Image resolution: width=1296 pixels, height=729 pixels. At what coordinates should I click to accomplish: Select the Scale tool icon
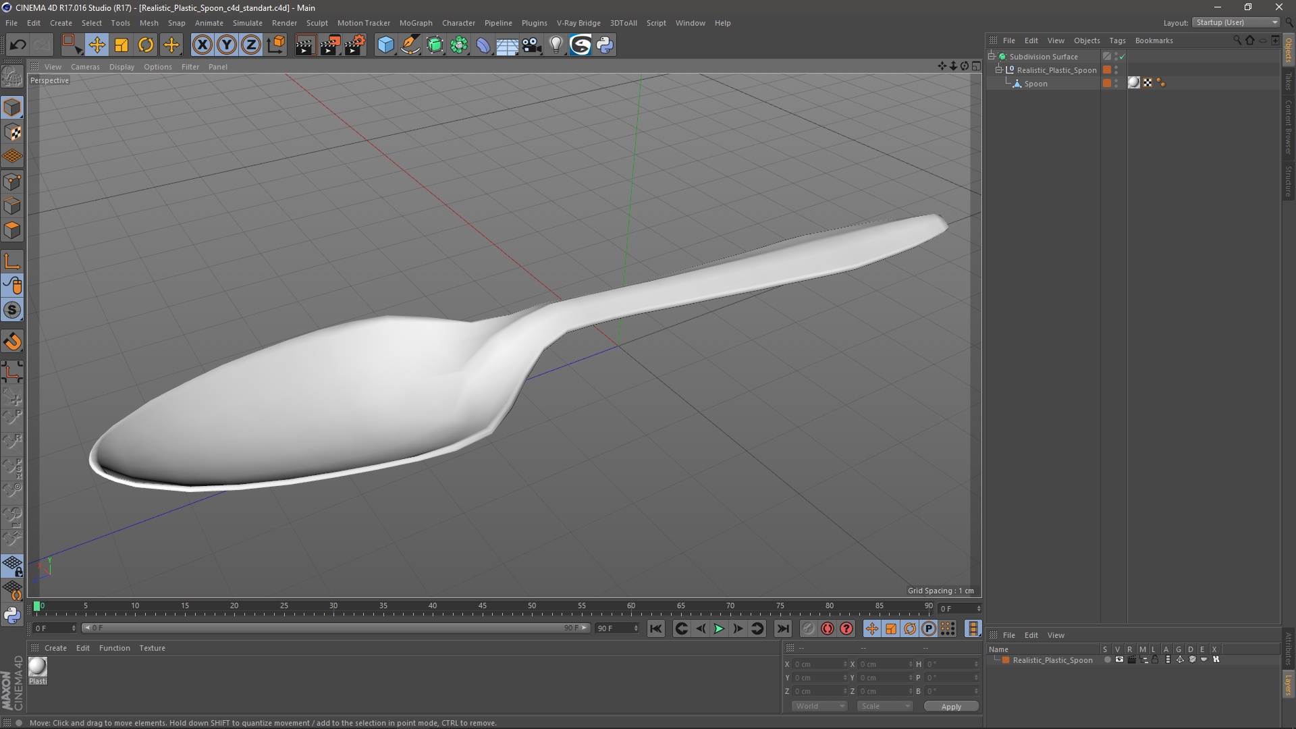pos(122,45)
